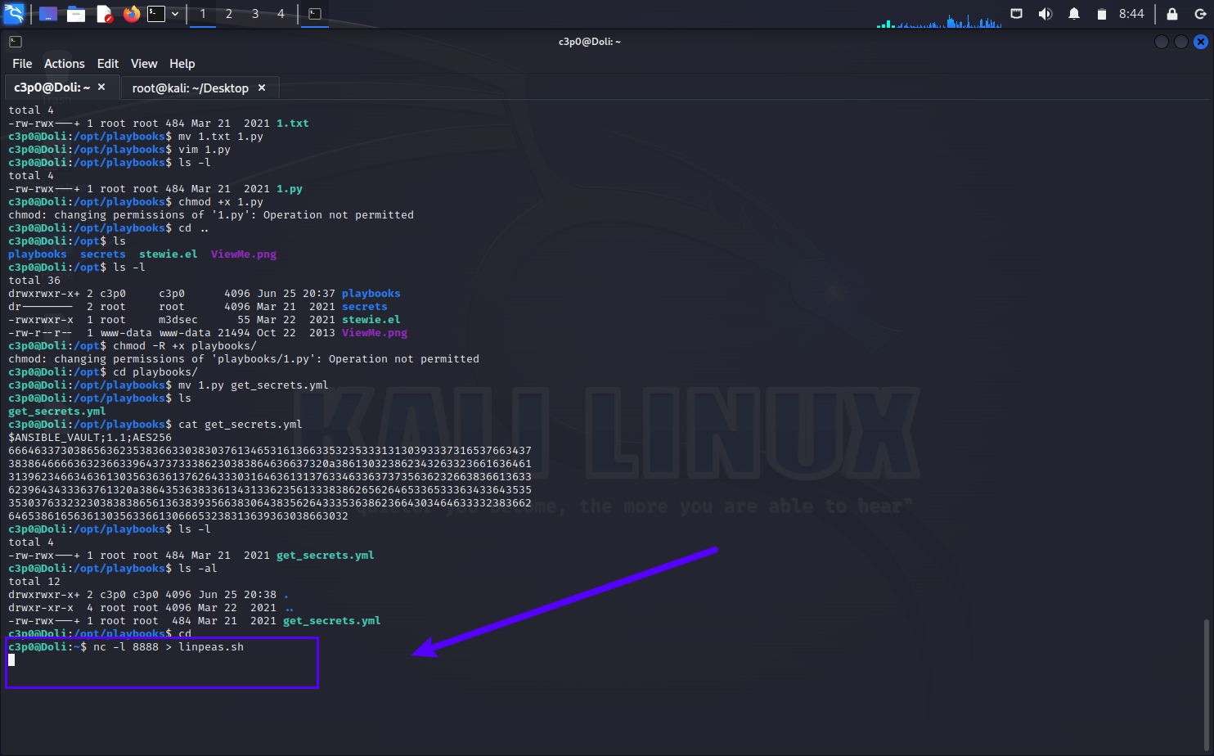Click the 'nc -l 8888 > linpeas.sh' command line

coord(169,647)
